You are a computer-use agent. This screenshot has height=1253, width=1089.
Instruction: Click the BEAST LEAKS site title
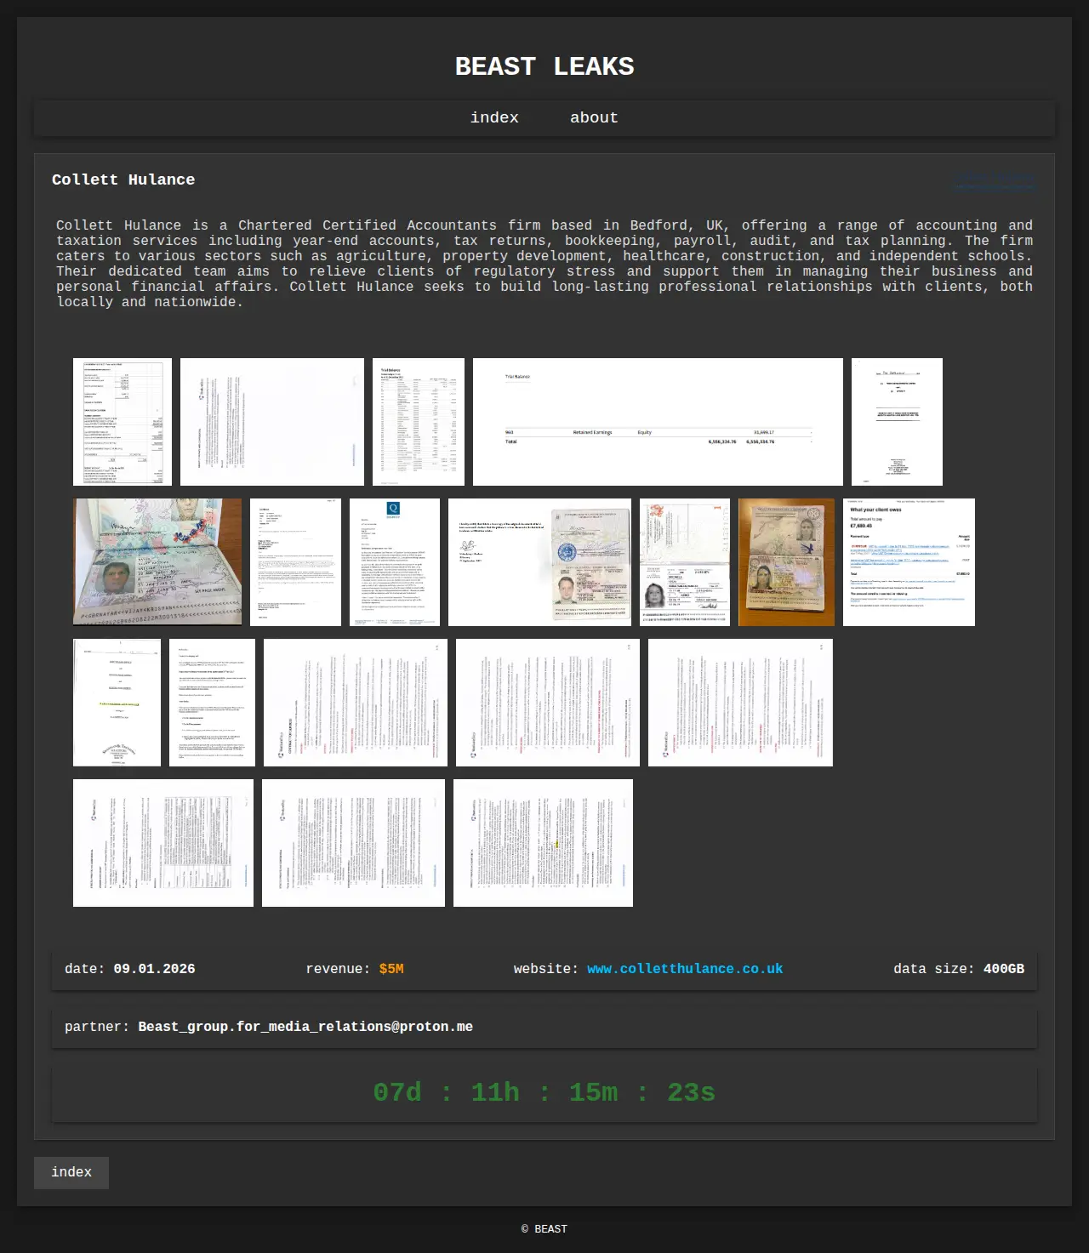click(544, 66)
